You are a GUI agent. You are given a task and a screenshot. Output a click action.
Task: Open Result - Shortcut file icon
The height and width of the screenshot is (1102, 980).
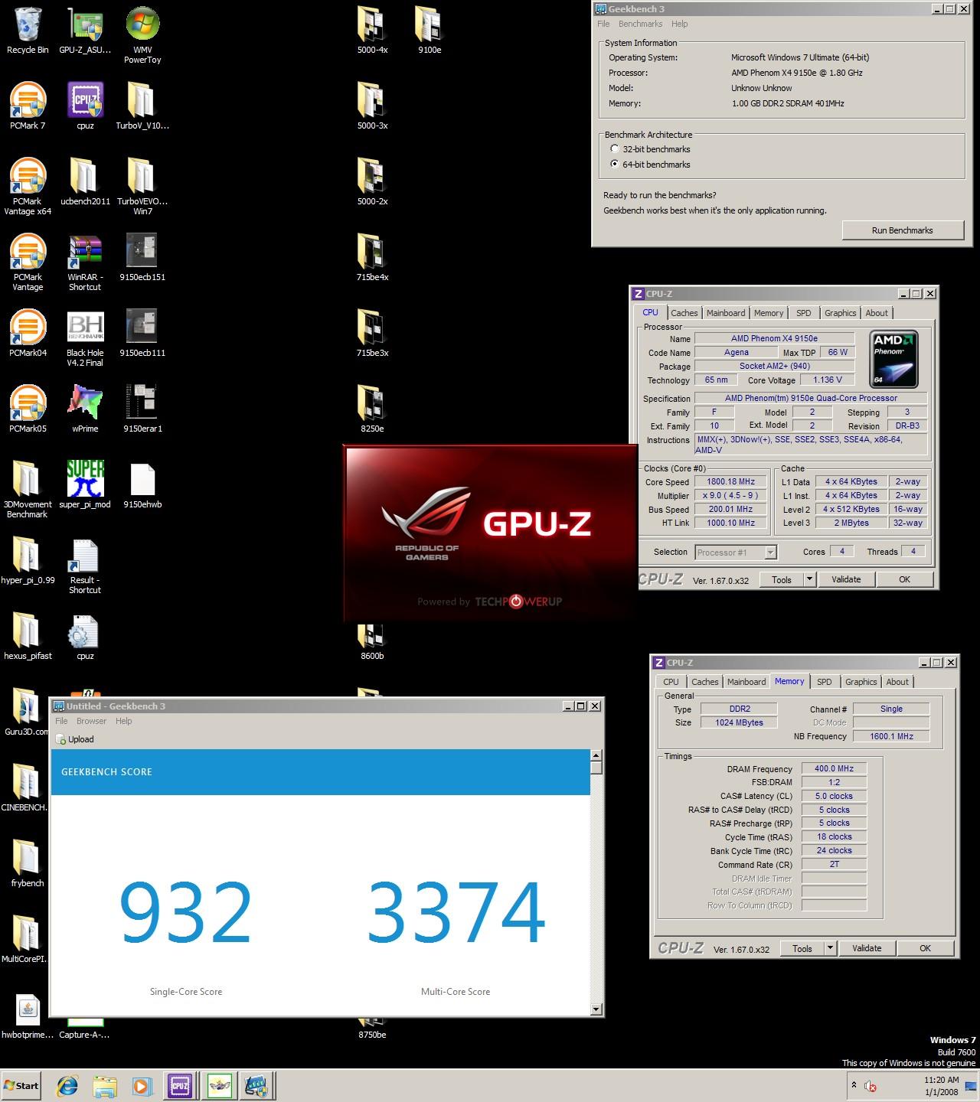click(x=85, y=566)
